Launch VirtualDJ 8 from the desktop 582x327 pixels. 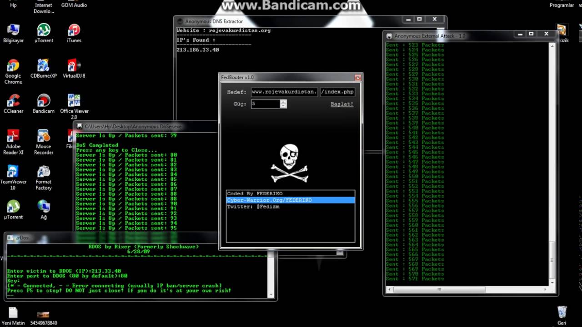click(74, 69)
